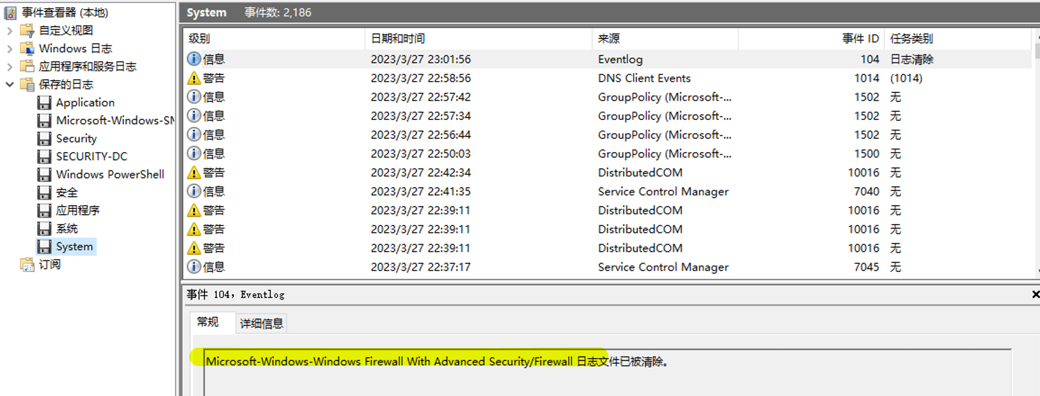Image resolution: width=1040 pixels, height=396 pixels.
Task: Open the 系统 saved log
Action: tap(67, 229)
